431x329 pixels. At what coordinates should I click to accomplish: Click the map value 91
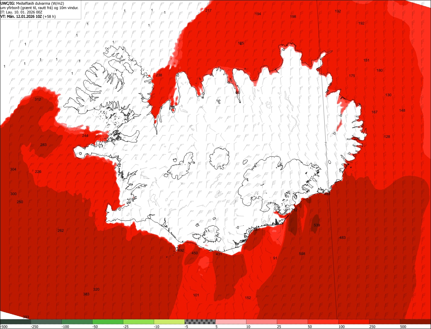(275, 258)
